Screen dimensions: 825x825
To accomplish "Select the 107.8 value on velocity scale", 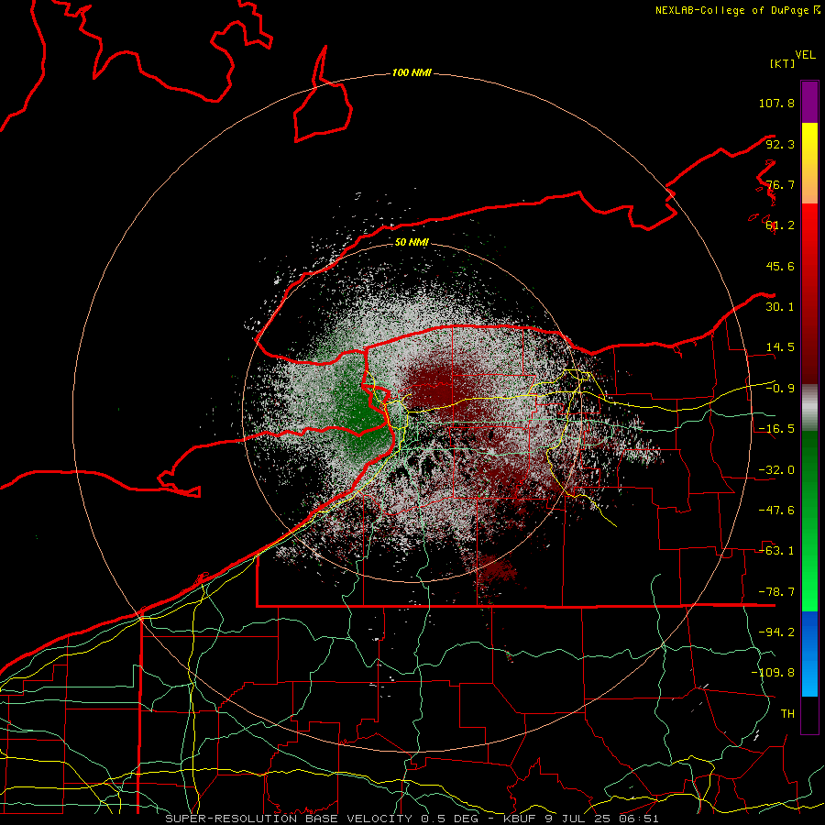I will [776, 103].
